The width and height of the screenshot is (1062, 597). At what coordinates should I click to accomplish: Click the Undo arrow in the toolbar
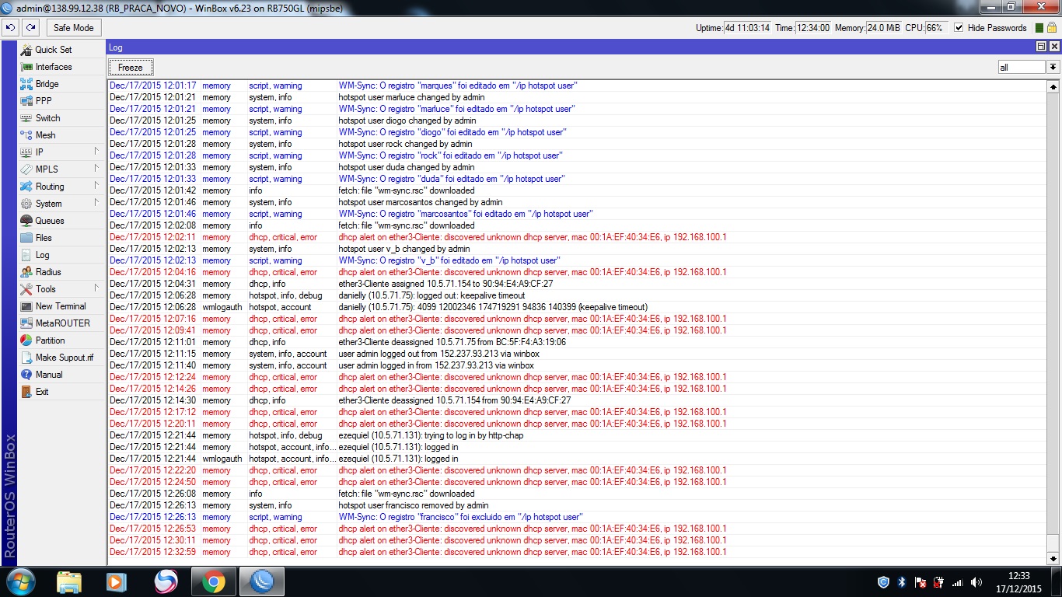pos(10,27)
